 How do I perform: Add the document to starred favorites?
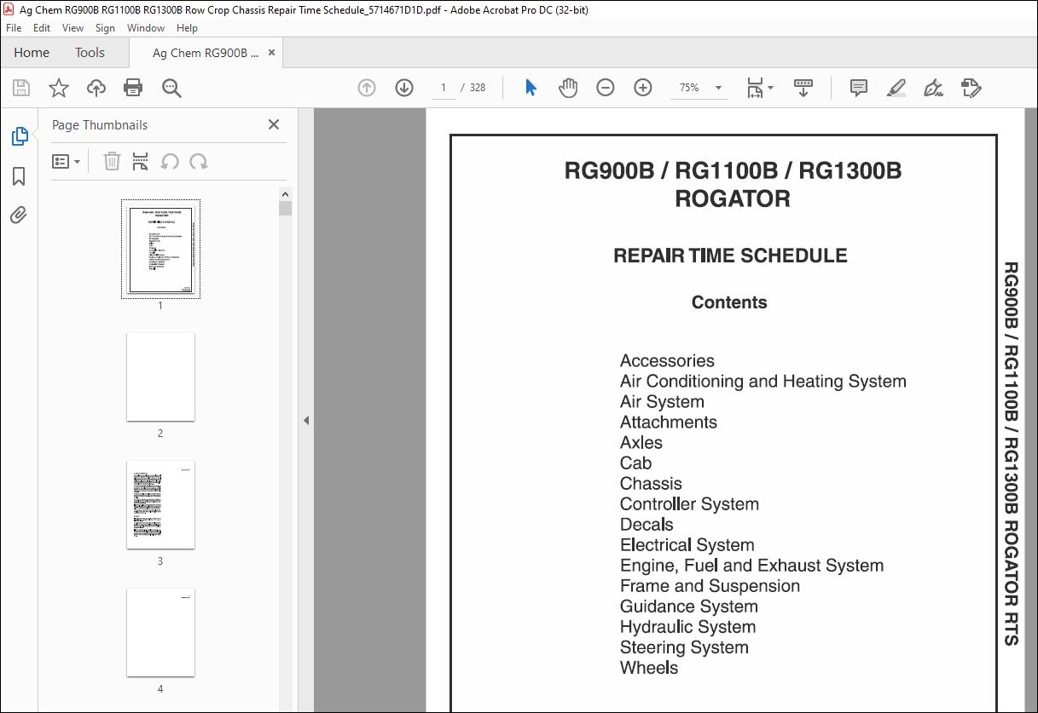click(x=59, y=88)
